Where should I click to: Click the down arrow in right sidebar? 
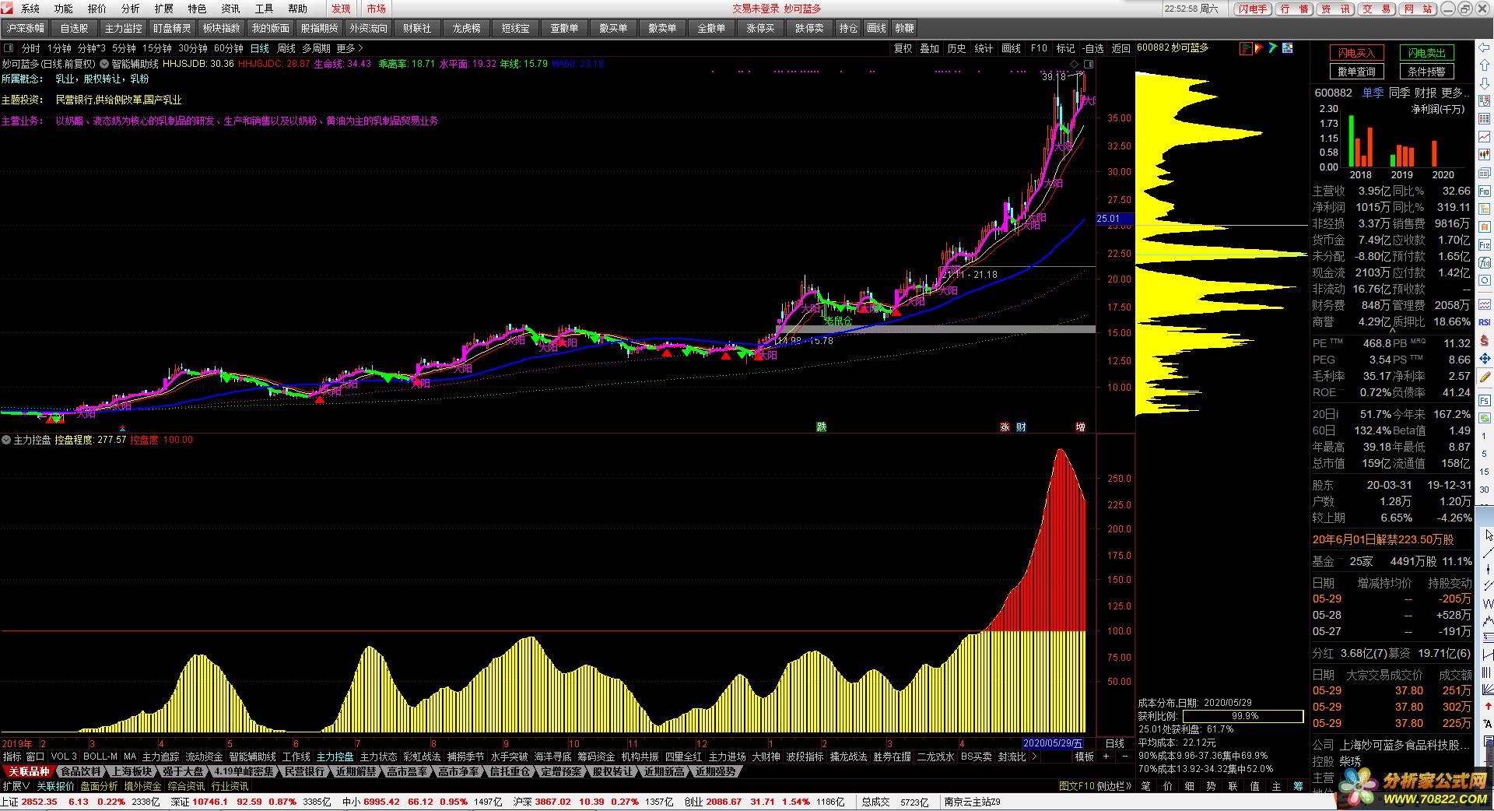[x=1485, y=83]
